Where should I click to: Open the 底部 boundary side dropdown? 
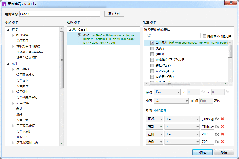point(154,127)
